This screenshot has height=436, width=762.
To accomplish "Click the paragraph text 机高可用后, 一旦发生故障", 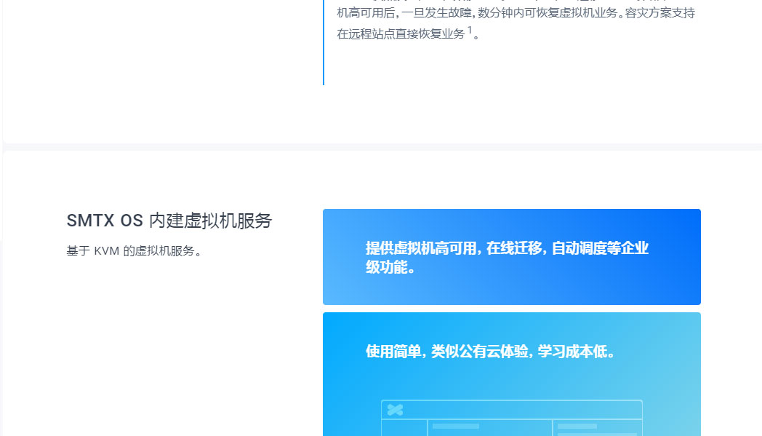I will 516,12.
